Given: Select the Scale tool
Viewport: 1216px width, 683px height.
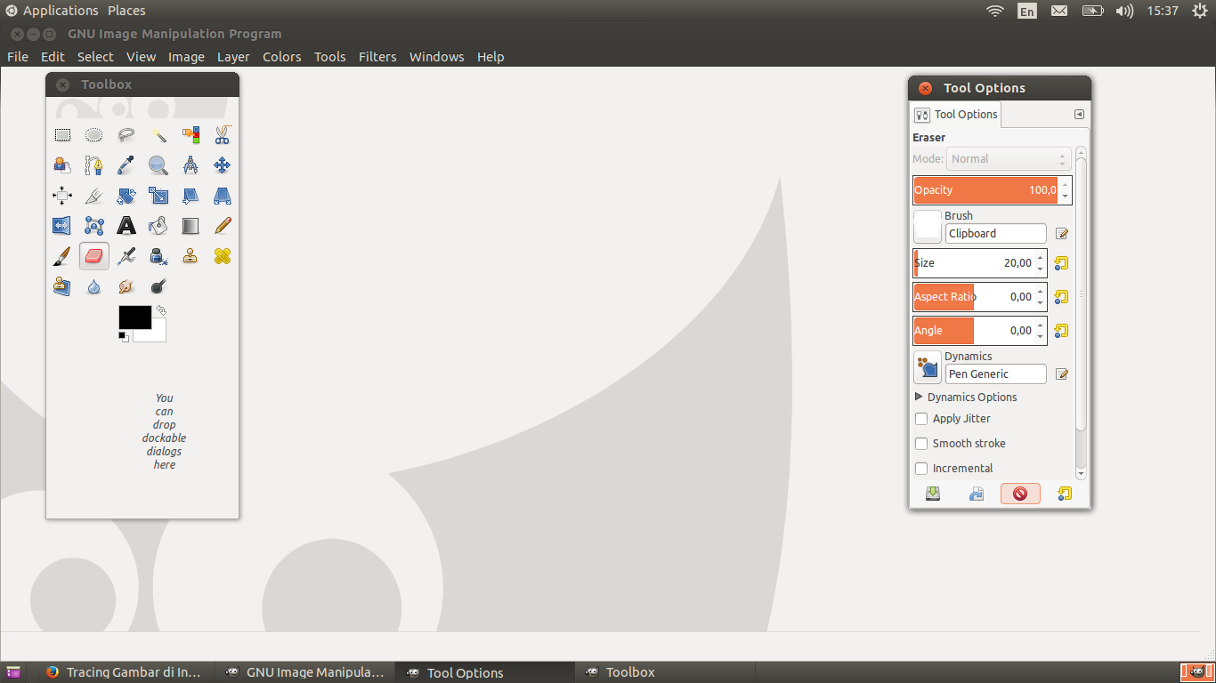Looking at the screenshot, I should coord(158,196).
